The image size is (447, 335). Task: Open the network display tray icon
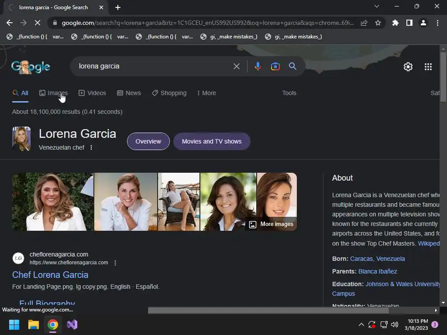point(384,325)
